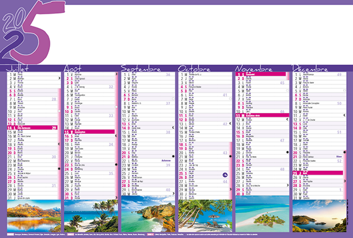Click the sandbar island photo under Novembre
The image size is (353, 238).
[x=262, y=214]
